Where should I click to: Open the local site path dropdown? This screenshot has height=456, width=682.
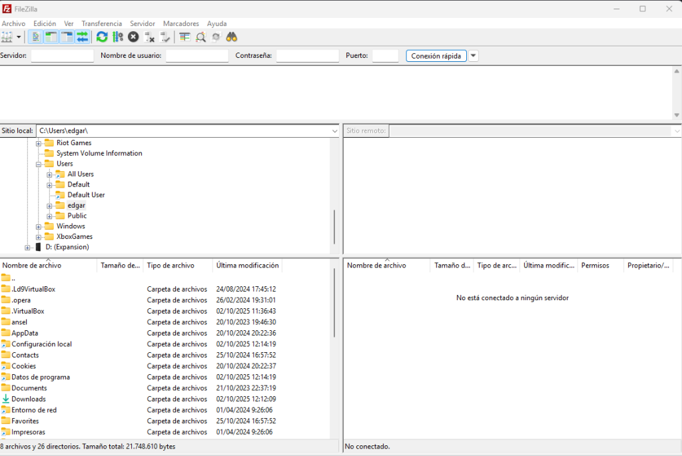334,131
